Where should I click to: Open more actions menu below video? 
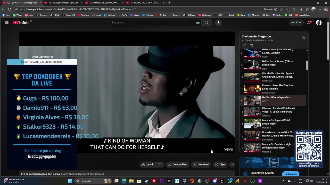[232, 164]
